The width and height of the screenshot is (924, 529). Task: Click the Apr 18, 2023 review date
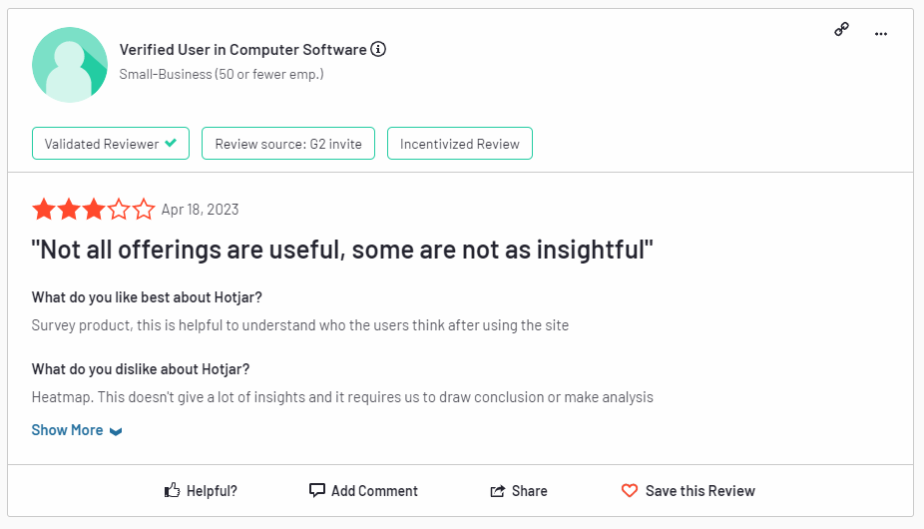(x=200, y=210)
